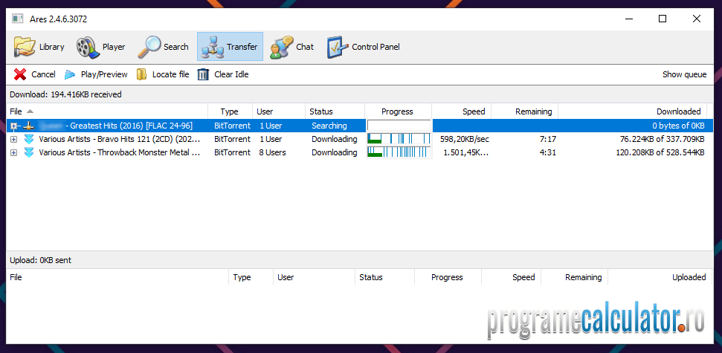Image resolution: width=722 pixels, height=353 pixels.
Task: Click the Bravo Hits 121 download arrow icon
Action: click(x=29, y=139)
